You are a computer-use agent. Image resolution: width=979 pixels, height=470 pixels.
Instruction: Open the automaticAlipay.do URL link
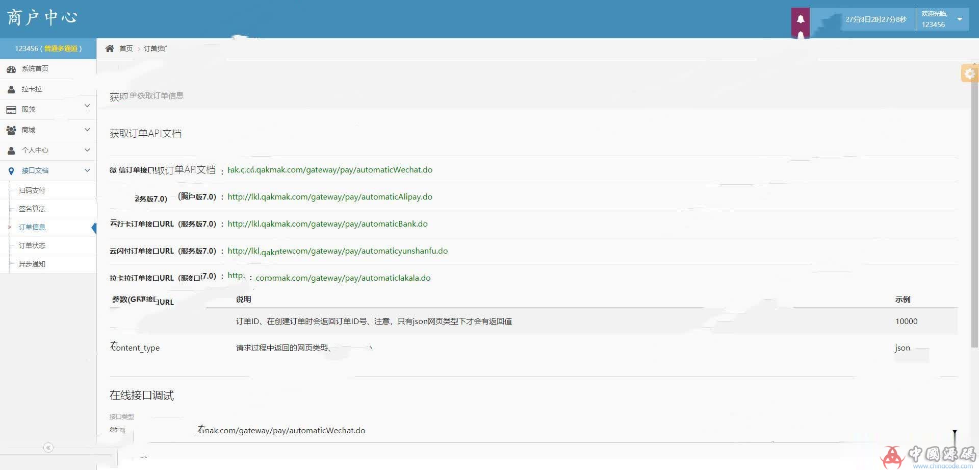[330, 197]
